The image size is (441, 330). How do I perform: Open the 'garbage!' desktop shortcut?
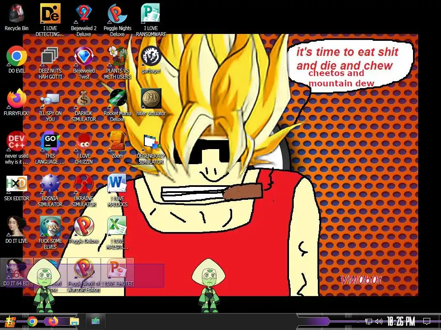pos(151,59)
